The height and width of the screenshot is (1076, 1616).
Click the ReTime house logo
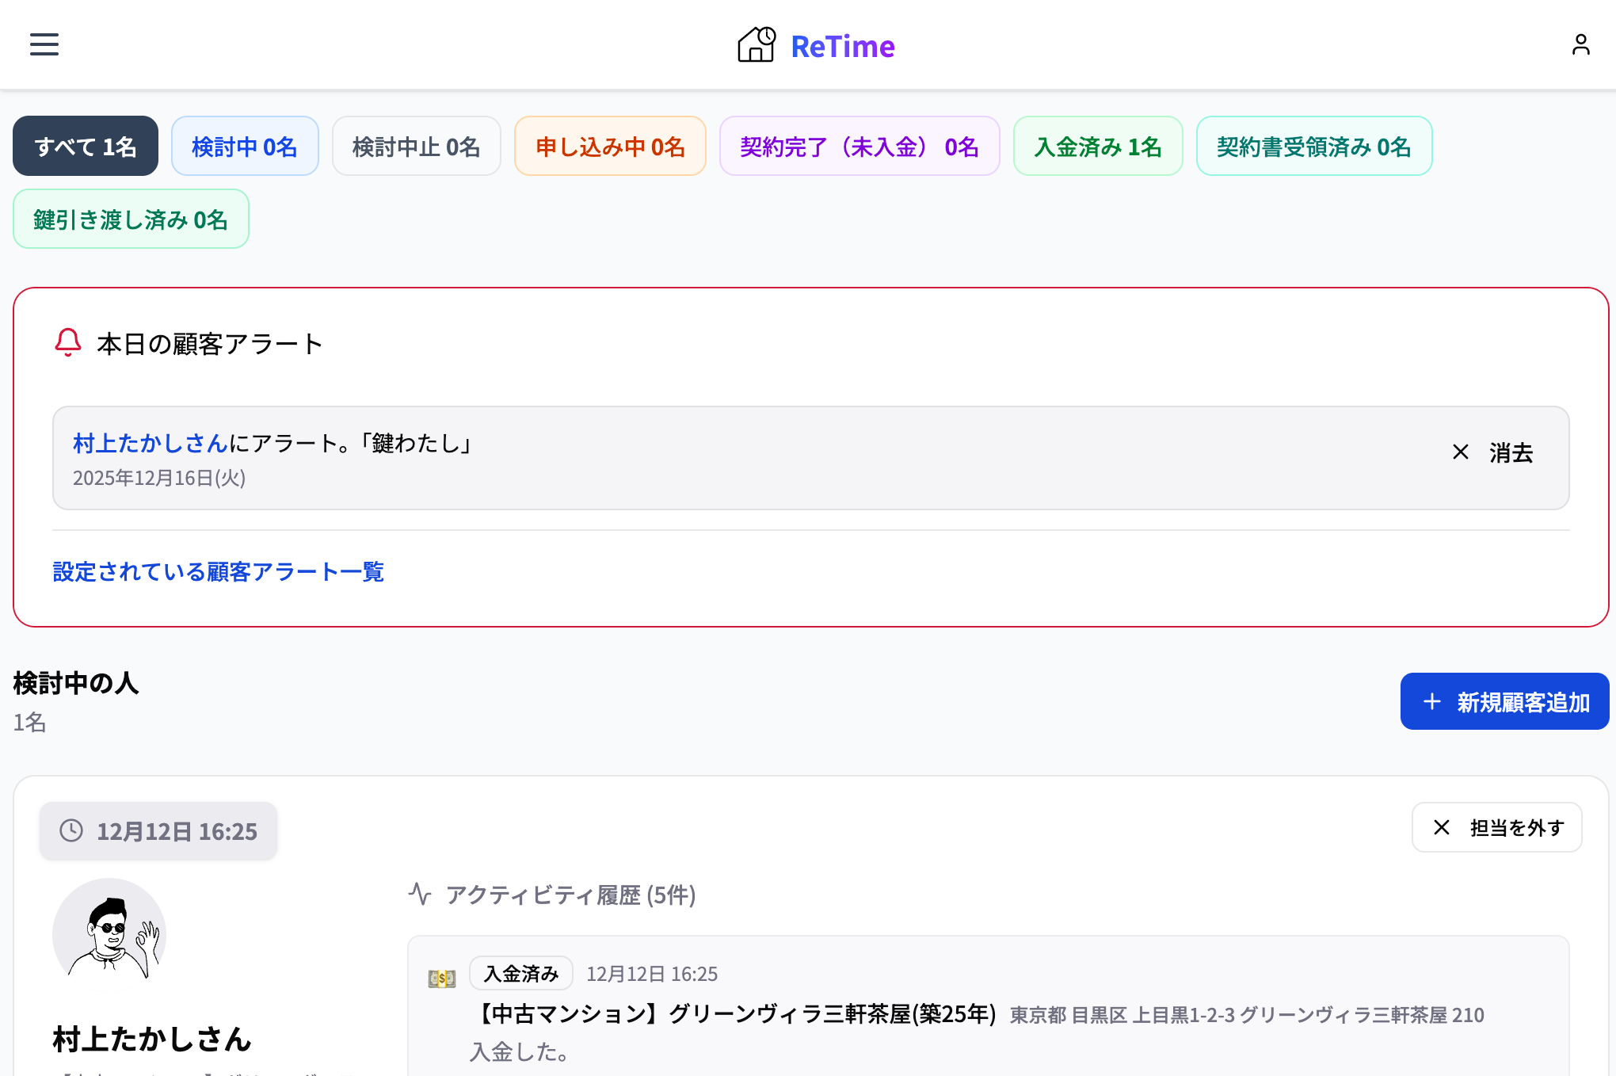click(x=757, y=45)
